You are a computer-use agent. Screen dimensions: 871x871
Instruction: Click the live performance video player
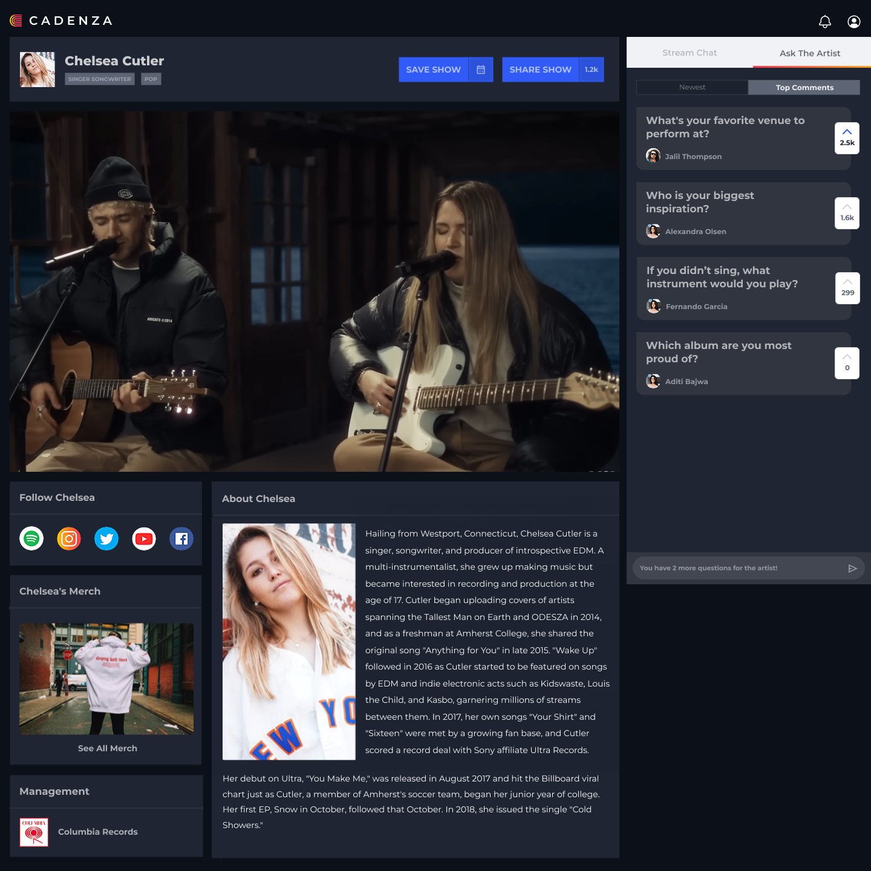tap(315, 292)
